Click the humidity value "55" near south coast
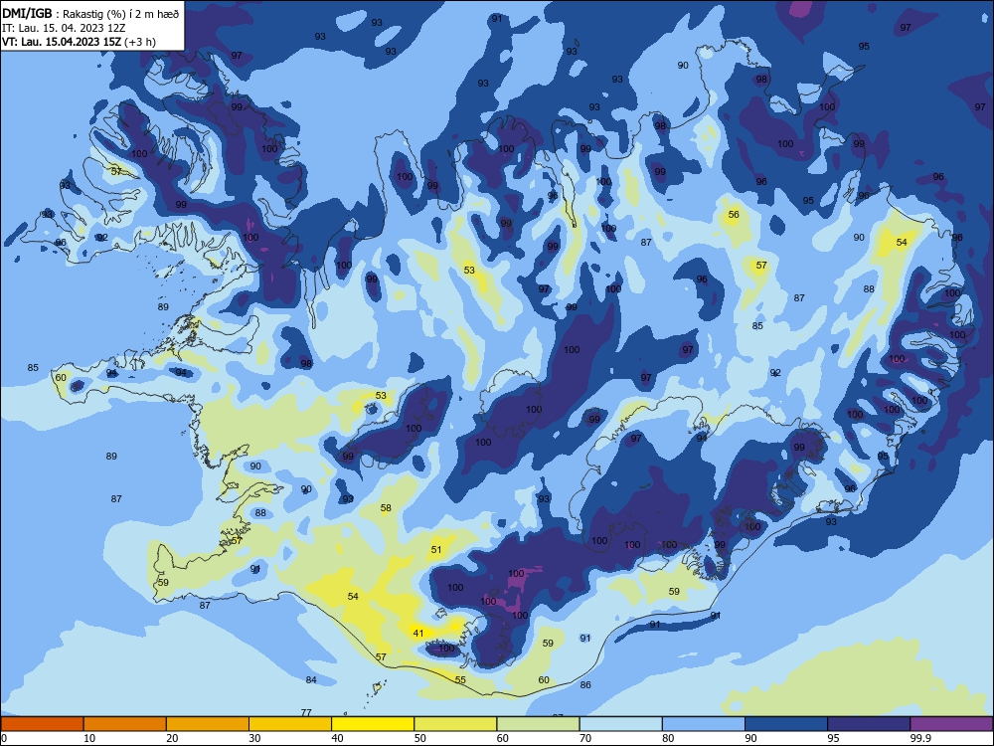The image size is (994, 746). pyautogui.click(x=460, y=679)
